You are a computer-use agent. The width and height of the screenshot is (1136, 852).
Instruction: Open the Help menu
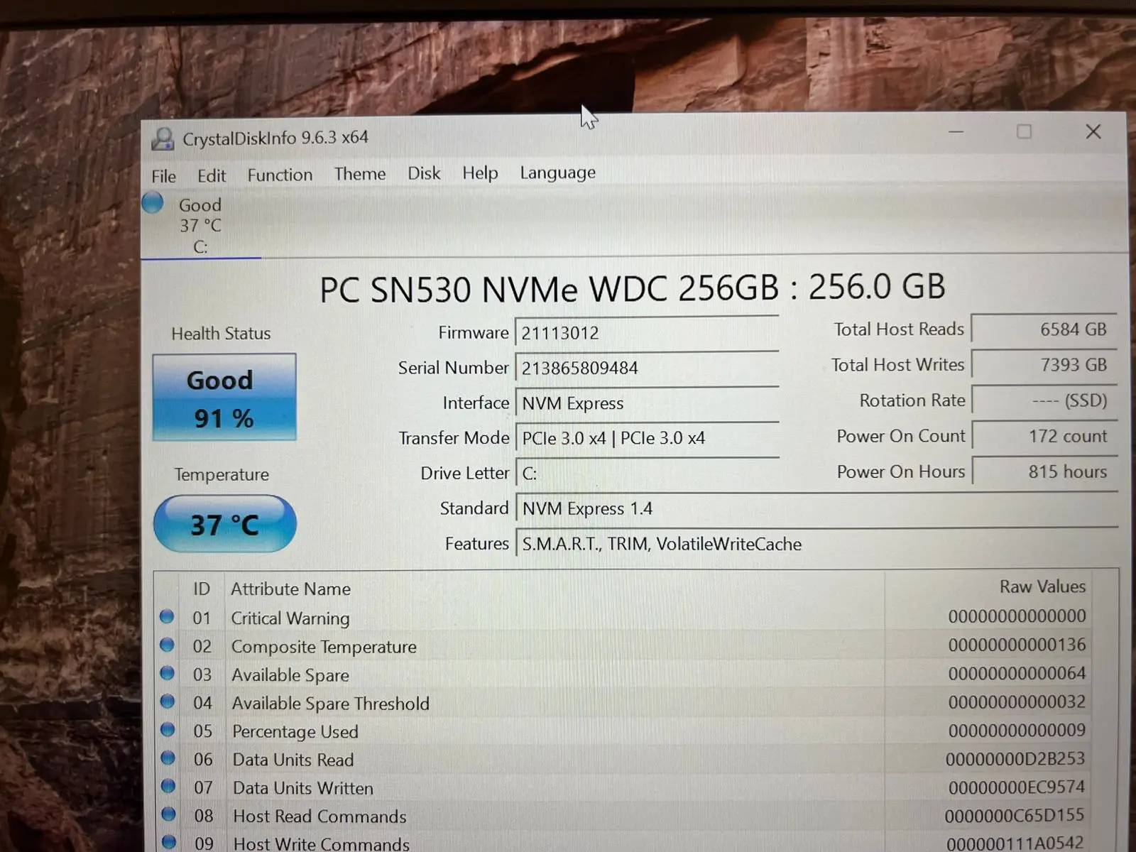click(x=480, y=173)
